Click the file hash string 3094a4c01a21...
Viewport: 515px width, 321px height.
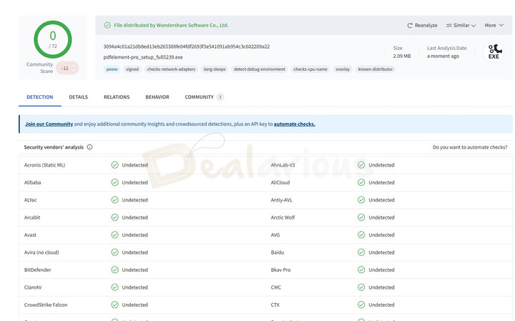click(x=187, y=46)
